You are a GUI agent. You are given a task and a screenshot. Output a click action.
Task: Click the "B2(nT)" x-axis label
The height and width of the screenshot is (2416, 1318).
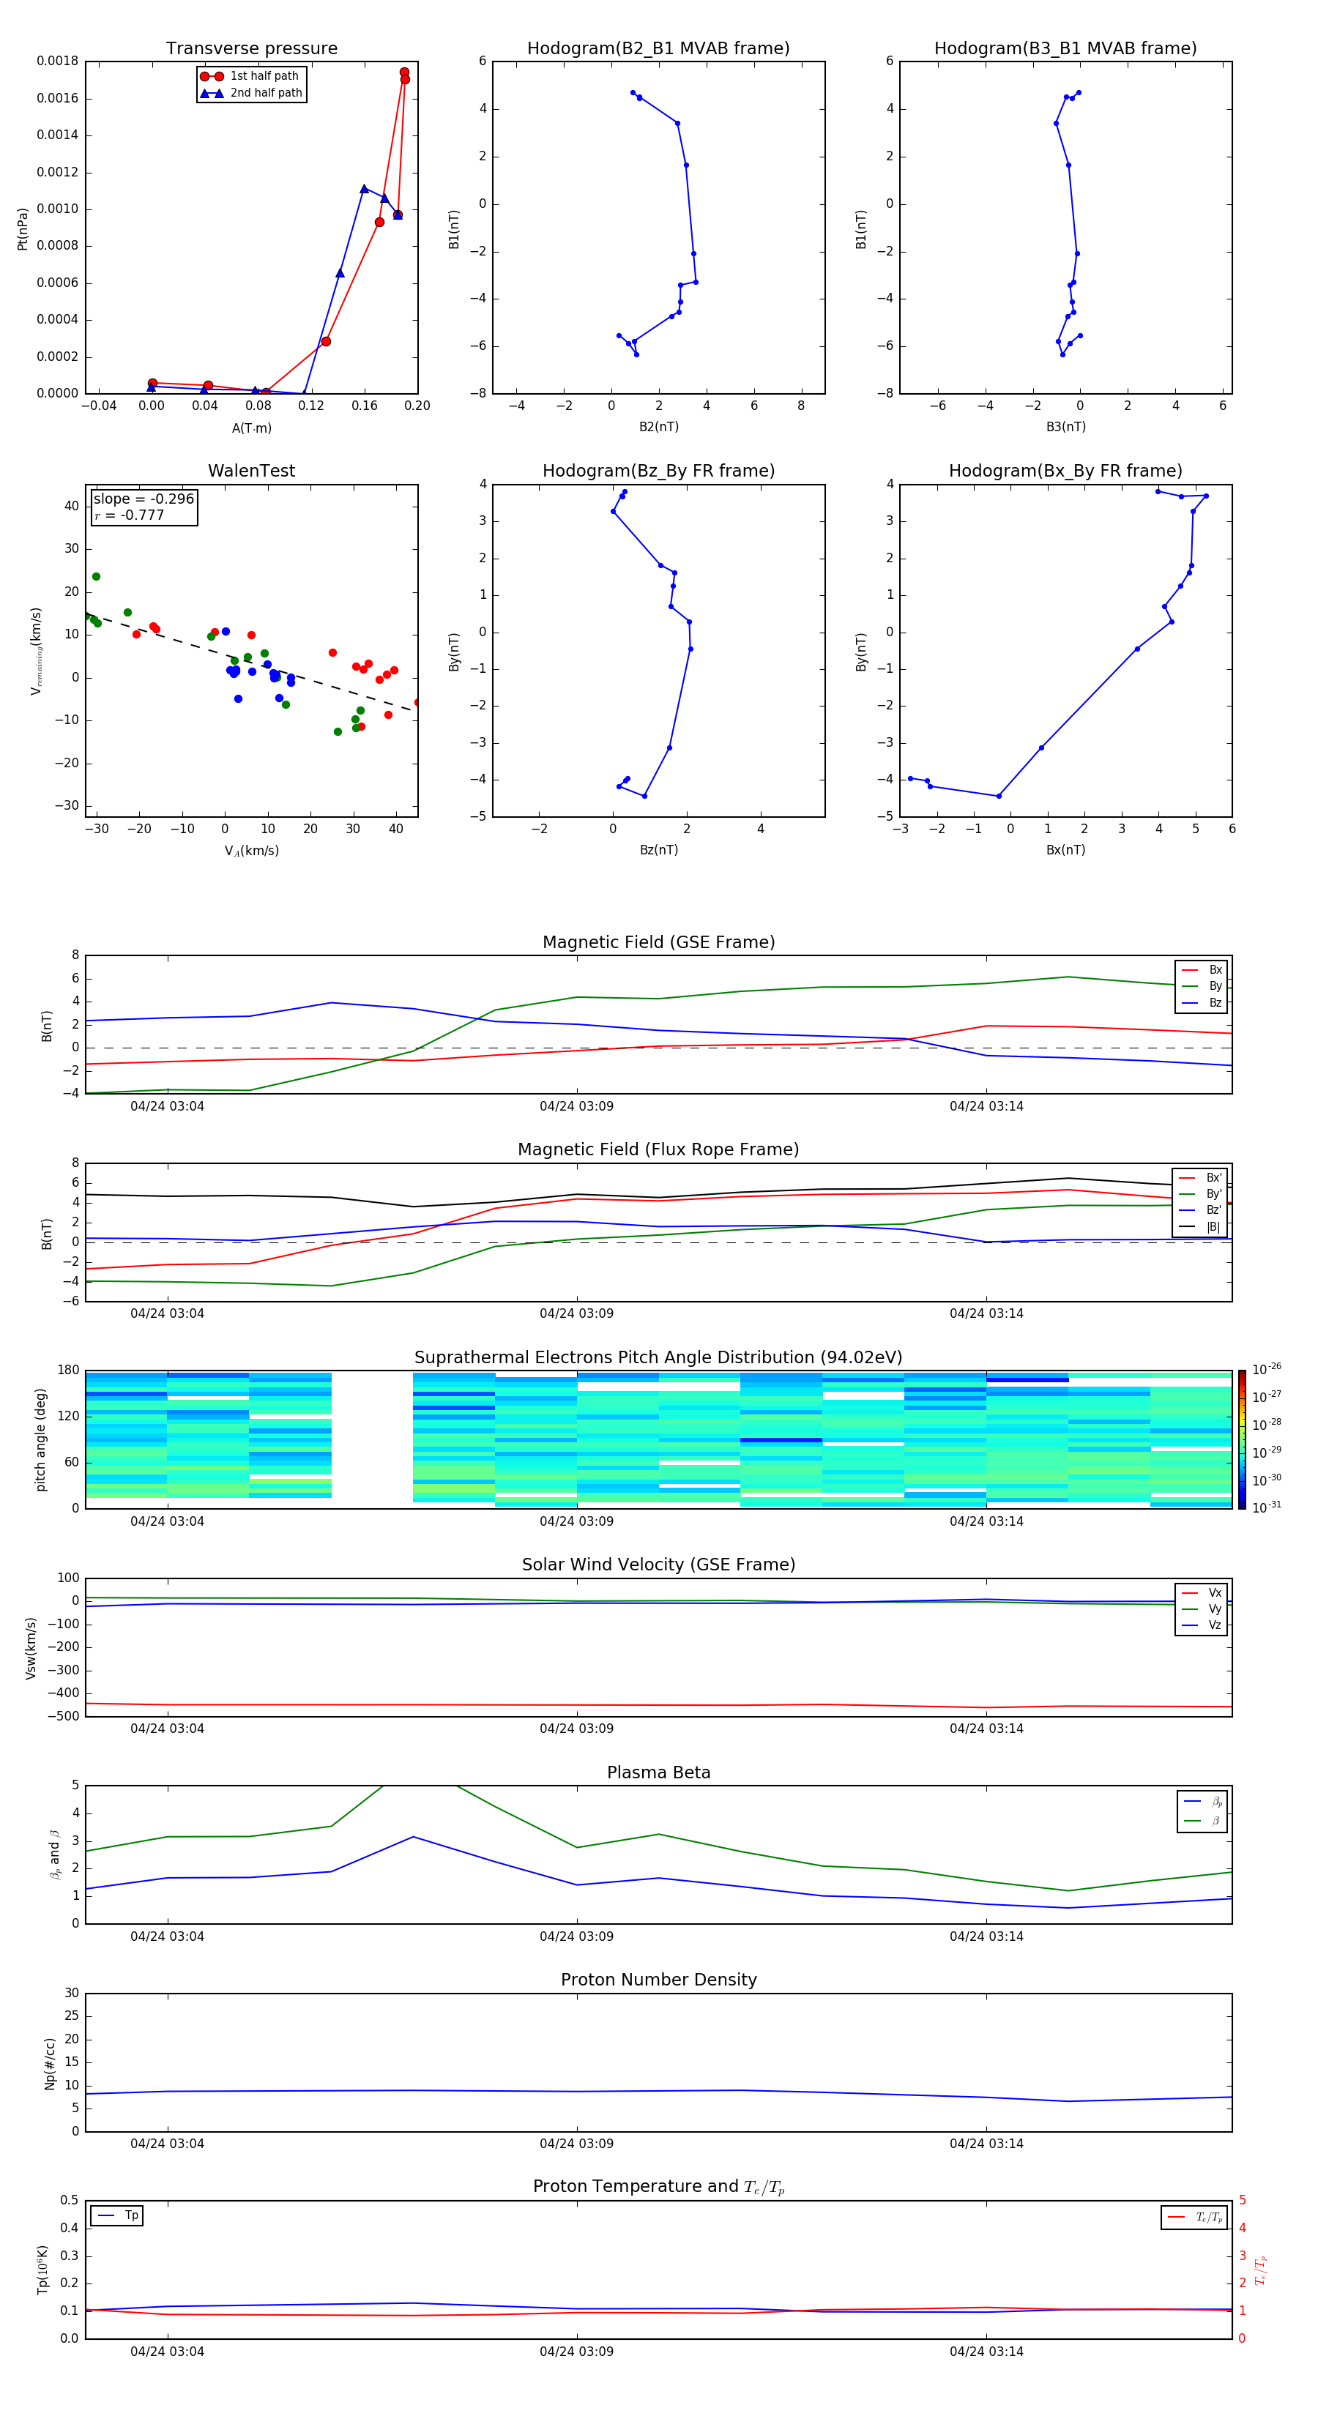[658, 427]
